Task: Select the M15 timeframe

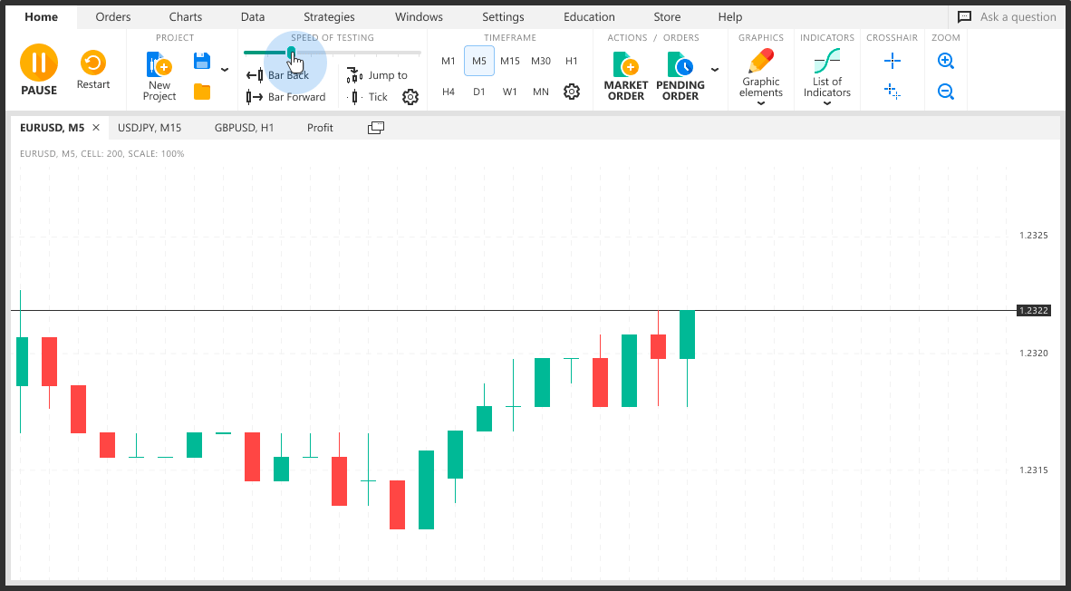Action: 509,61
